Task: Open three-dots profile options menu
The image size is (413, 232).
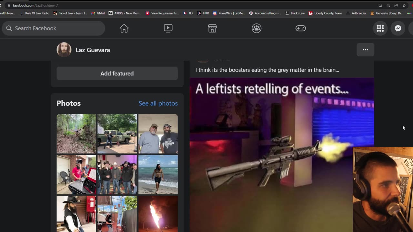Action: click(x=365, y=50)
